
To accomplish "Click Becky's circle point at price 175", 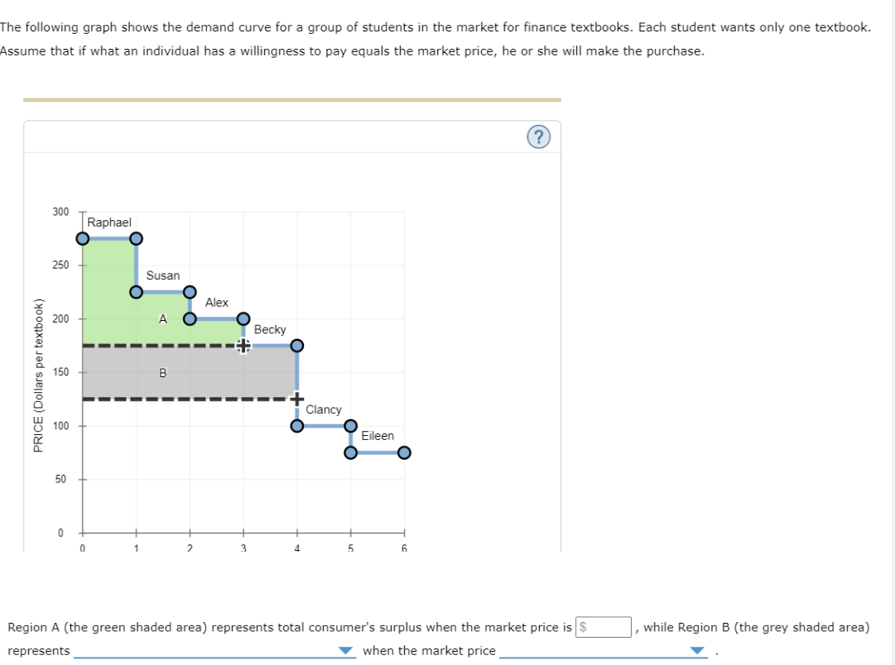I will [x=296, y=345].
